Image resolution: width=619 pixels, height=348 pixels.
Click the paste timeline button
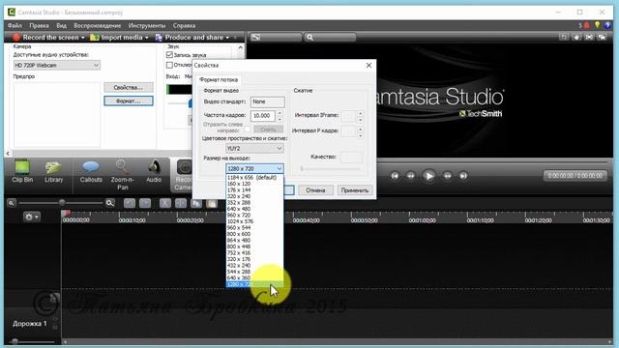click(212, 203)
